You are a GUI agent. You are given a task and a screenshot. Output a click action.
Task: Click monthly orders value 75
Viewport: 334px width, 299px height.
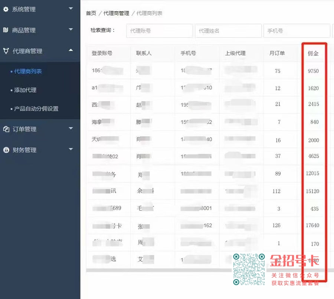point(278,71)
